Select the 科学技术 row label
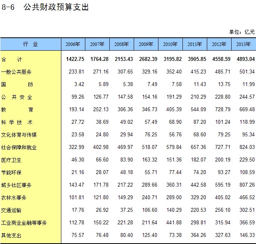256x244 pixels. [17, 122]
